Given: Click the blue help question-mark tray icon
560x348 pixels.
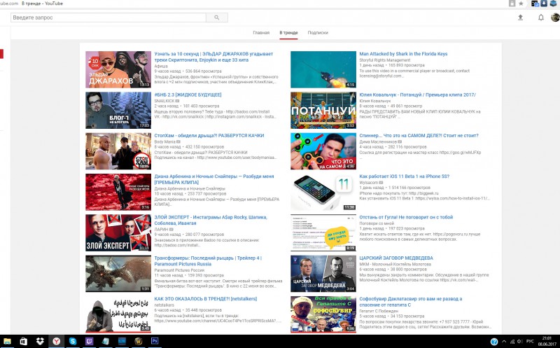Looking at the screenshot, I should coord(494,342).
